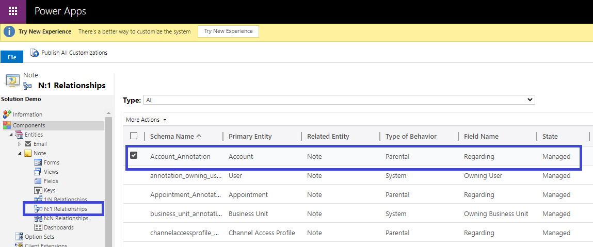Select the channelaccessprofile_... row
Screen dimensions: 593x247
click(357, 232)
